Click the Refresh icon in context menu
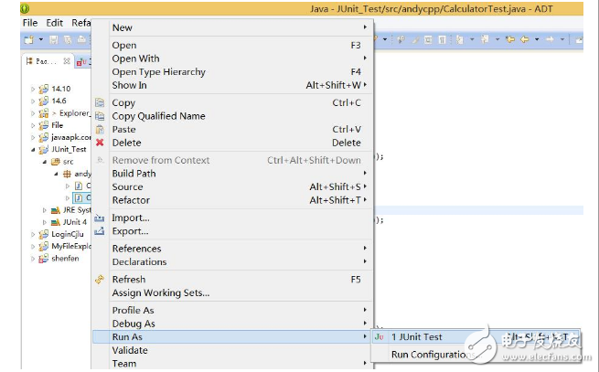Viewport: 599px width, 372px height. [x=100, y=280]
